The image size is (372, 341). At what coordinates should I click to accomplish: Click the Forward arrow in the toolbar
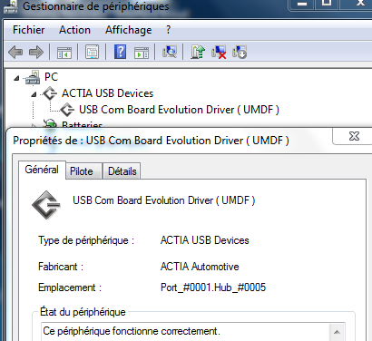[x=36, y=53]
